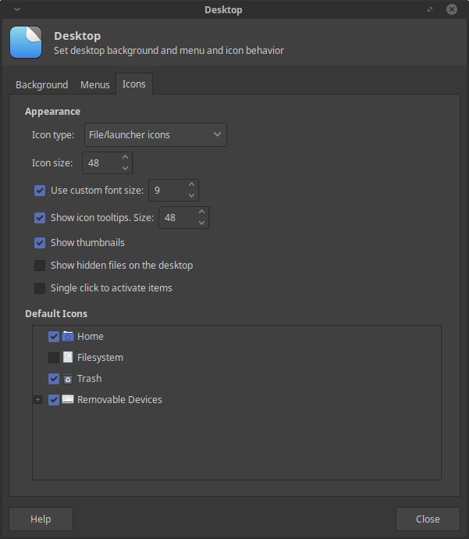Click the Desktop settings app icon
The height and width of the screenshot is (539, 469).
[x=26, y=42]
